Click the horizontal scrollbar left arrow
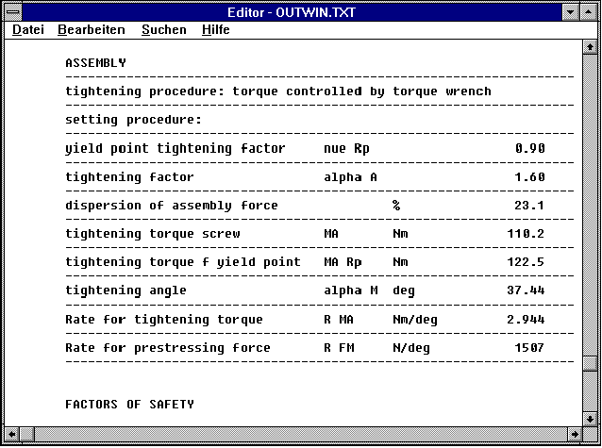 [x=12, y=434]
